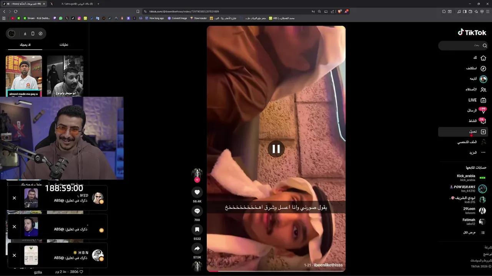The height and width of the screenshot is (276, 492).
Task: Open browser extensions puzzle icon
Action: (x=444, y=11)
